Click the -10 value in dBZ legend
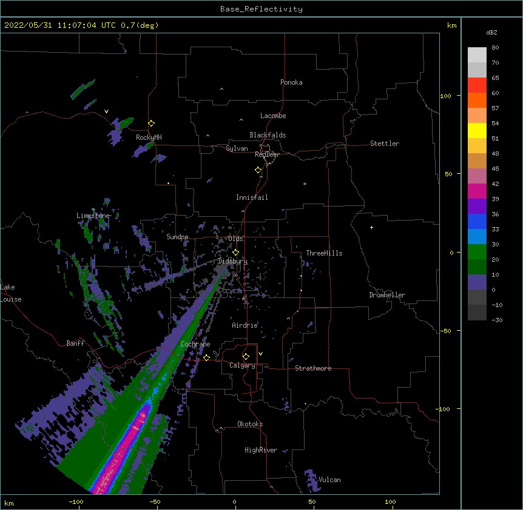This screenshot has width=523, height=510. pos(497,305)
